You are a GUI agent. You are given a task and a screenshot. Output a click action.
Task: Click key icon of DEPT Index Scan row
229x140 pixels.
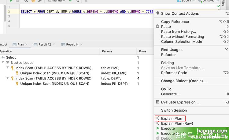(x=12, y=78)
